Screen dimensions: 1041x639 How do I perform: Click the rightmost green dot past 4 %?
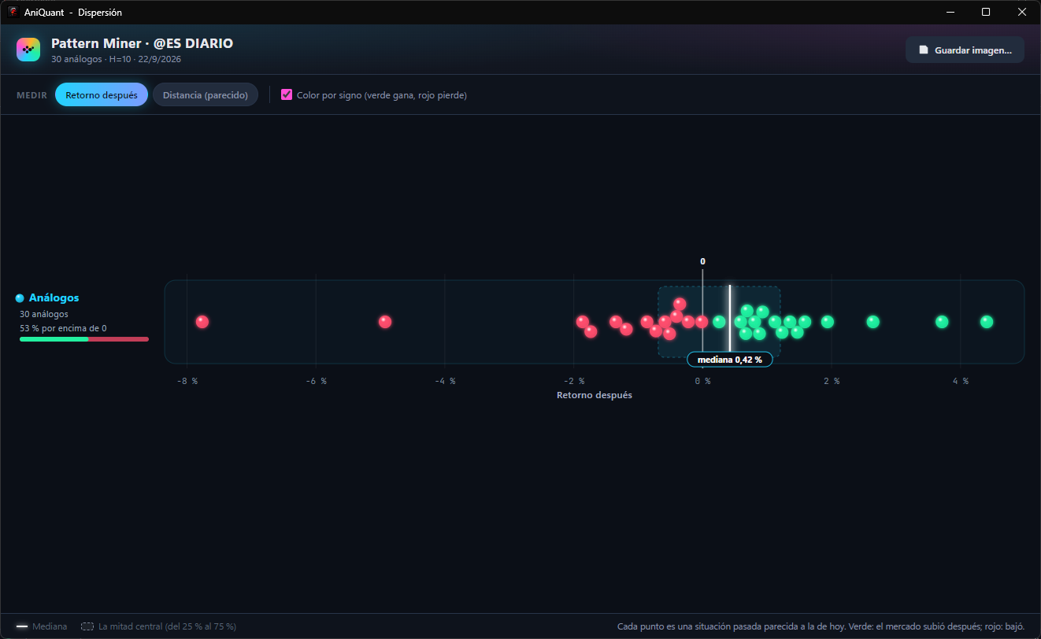coord(987,322)
